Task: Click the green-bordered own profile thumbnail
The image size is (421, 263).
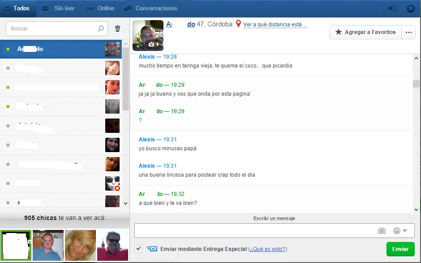Action: click(16, 245)
